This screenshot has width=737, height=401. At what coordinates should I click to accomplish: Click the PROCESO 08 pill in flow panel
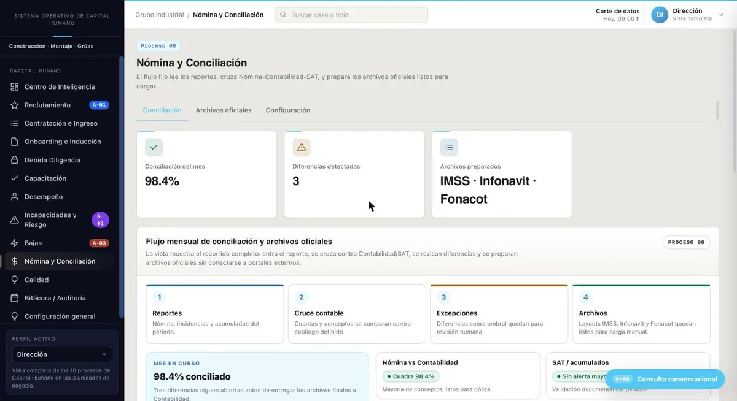[x=686, y=243]
